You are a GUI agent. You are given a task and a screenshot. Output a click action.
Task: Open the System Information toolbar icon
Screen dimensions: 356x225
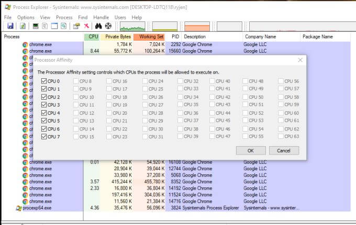36,26
